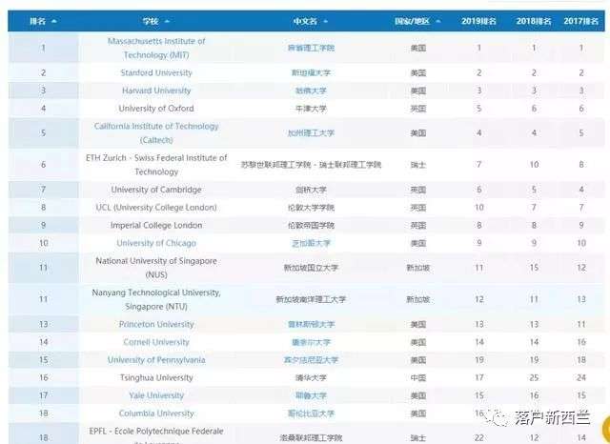
Task: Sort by the 中文名 column arrow
Action: coord(325,21)
